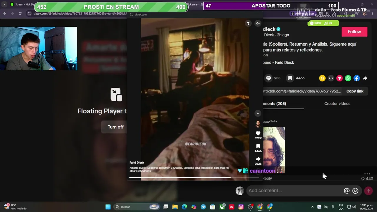Copy the TikTok video link
Screen dimensions: 377x212
pos(355,91)
